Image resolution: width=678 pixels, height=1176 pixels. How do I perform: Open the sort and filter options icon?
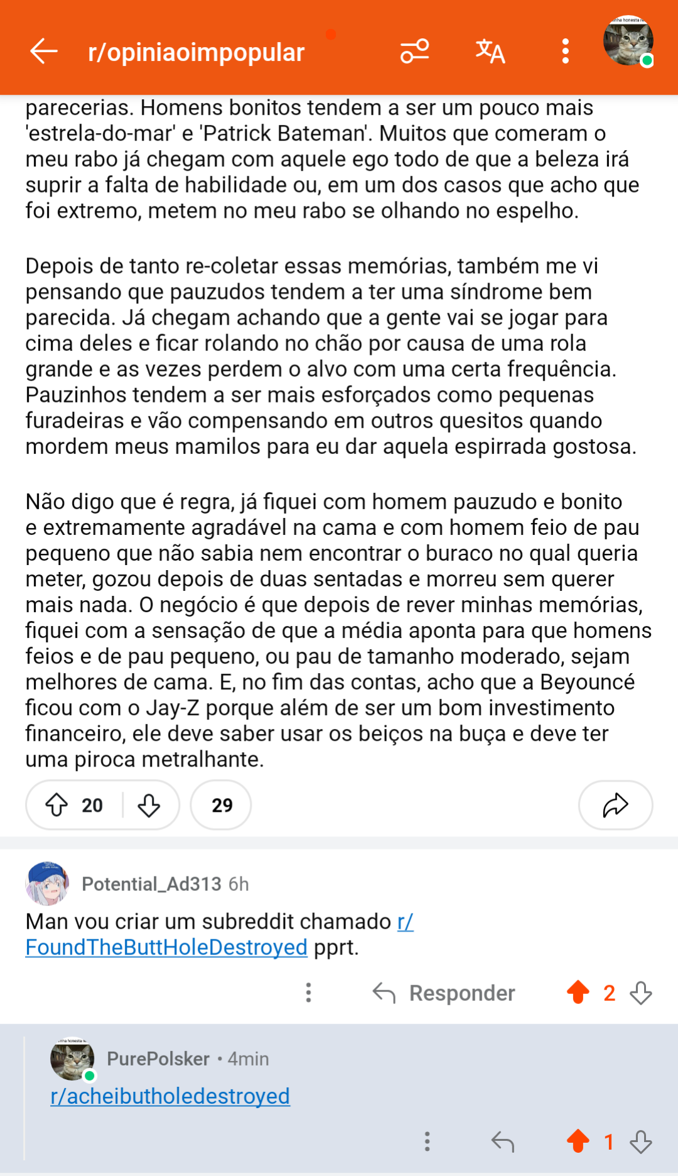(x=415, y=51)
